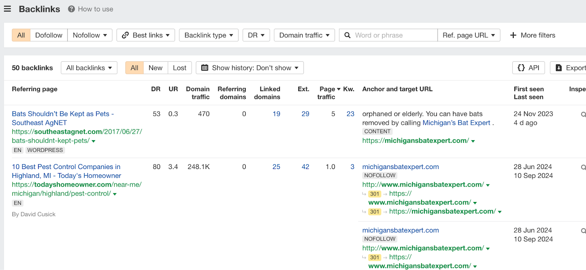Expand the southeastagnet.com URL dropdown arrow
The image size is (586, 270).
(x=93, y=141)
